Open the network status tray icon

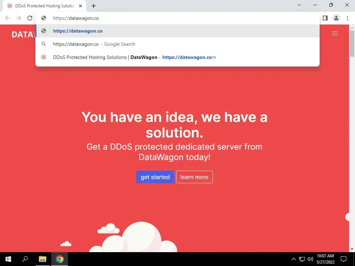(x=302, y=259)
